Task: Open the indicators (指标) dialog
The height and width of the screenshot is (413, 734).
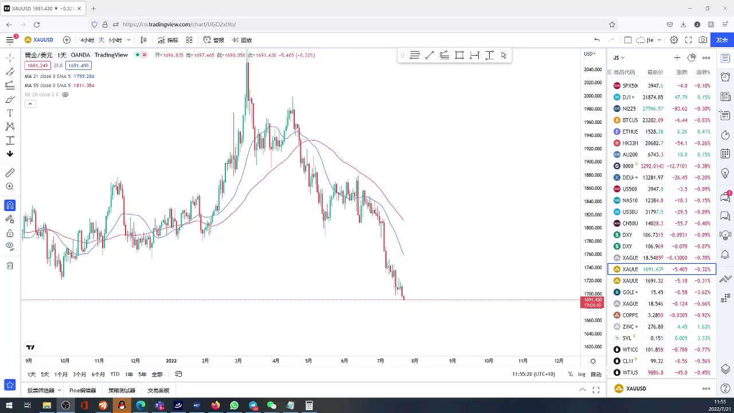Action: pyautogui.click(x=168, y=40)
